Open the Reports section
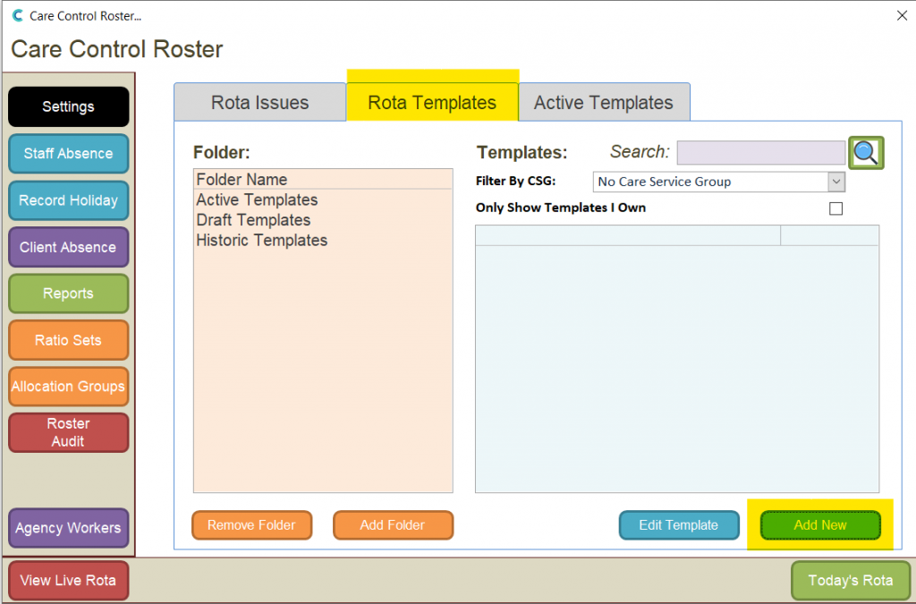The height and width of the screenshot is (604, 916). tap(68, 293)
